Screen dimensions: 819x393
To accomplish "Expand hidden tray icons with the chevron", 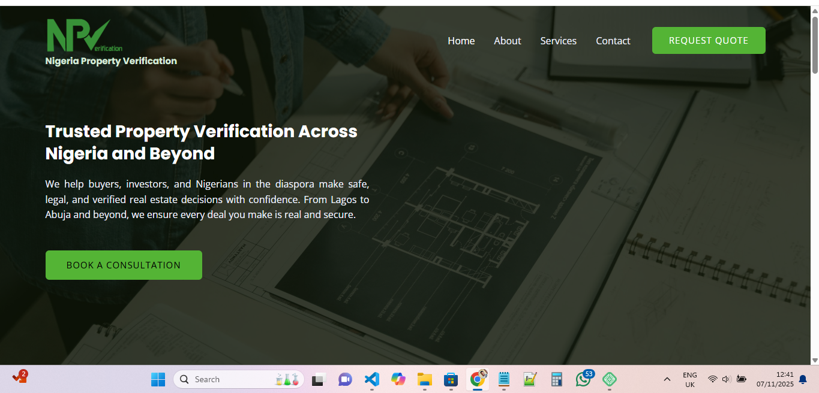I will [667, 379].
